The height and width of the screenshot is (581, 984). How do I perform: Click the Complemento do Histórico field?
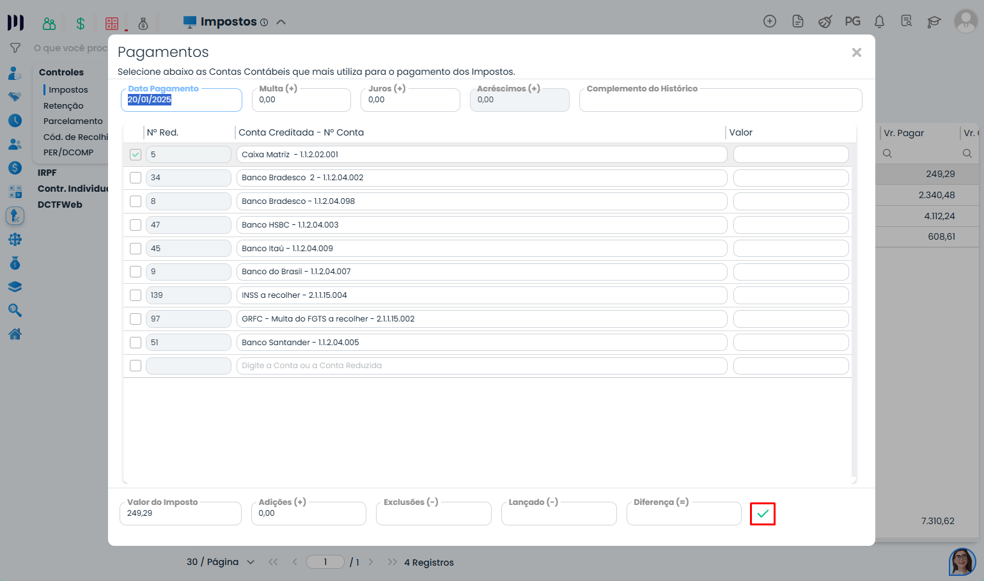pos(720,101)
